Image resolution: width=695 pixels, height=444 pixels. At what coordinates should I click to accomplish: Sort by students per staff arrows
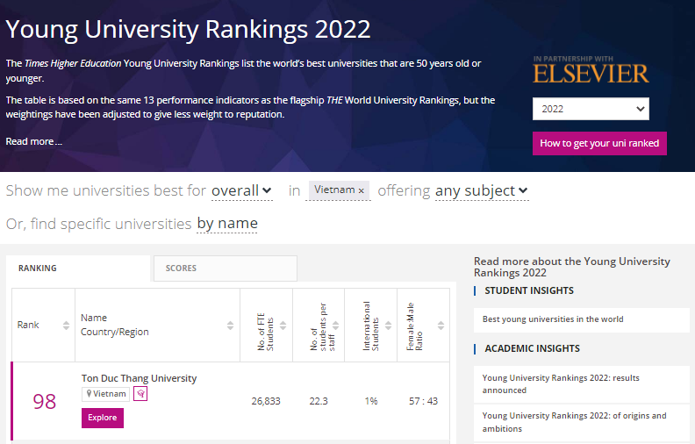(x=336, y=326)
